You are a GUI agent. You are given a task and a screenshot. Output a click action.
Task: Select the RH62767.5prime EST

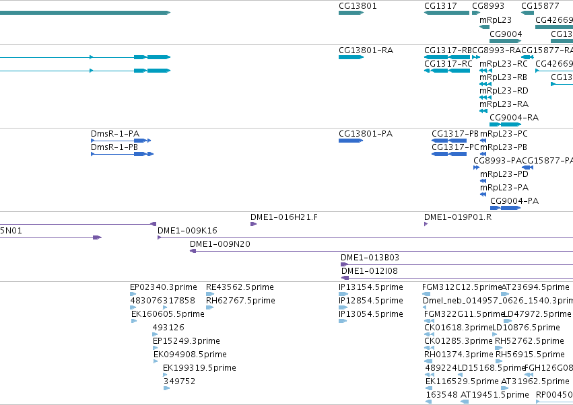[x=210, y=307]
